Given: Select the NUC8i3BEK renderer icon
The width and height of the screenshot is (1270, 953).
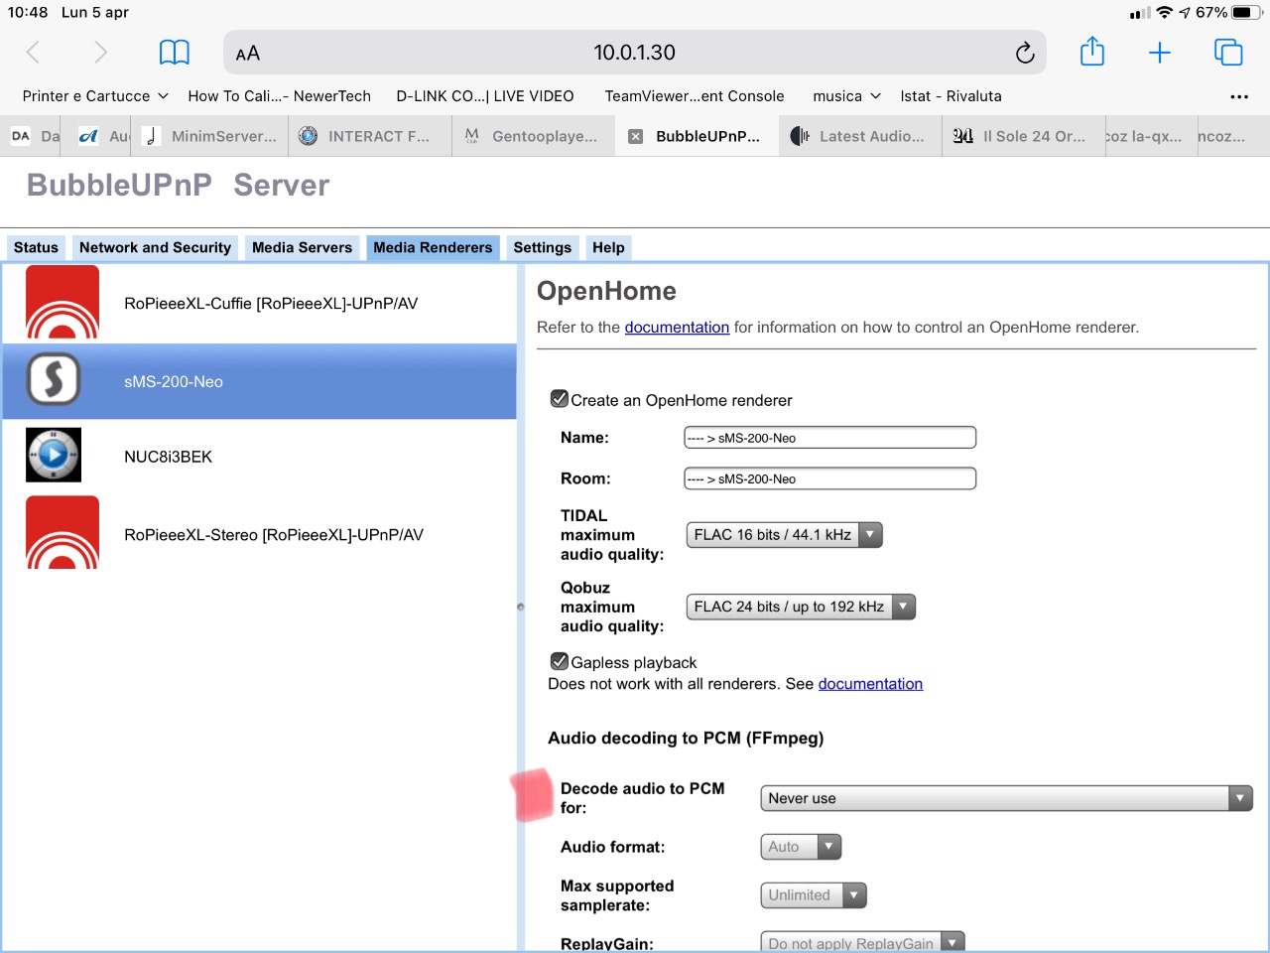Looking at the screenshot, I should 54,456.
